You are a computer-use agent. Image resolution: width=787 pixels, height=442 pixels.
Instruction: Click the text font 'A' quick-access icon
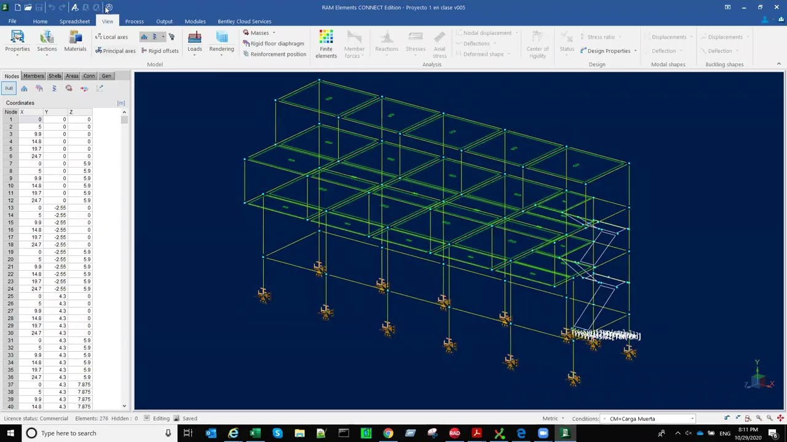[74, 7]
